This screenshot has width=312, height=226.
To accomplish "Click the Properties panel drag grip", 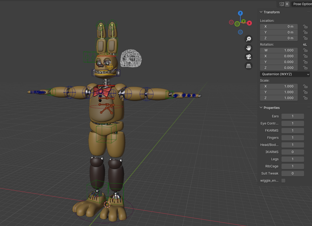I will (x=309, y=108).
